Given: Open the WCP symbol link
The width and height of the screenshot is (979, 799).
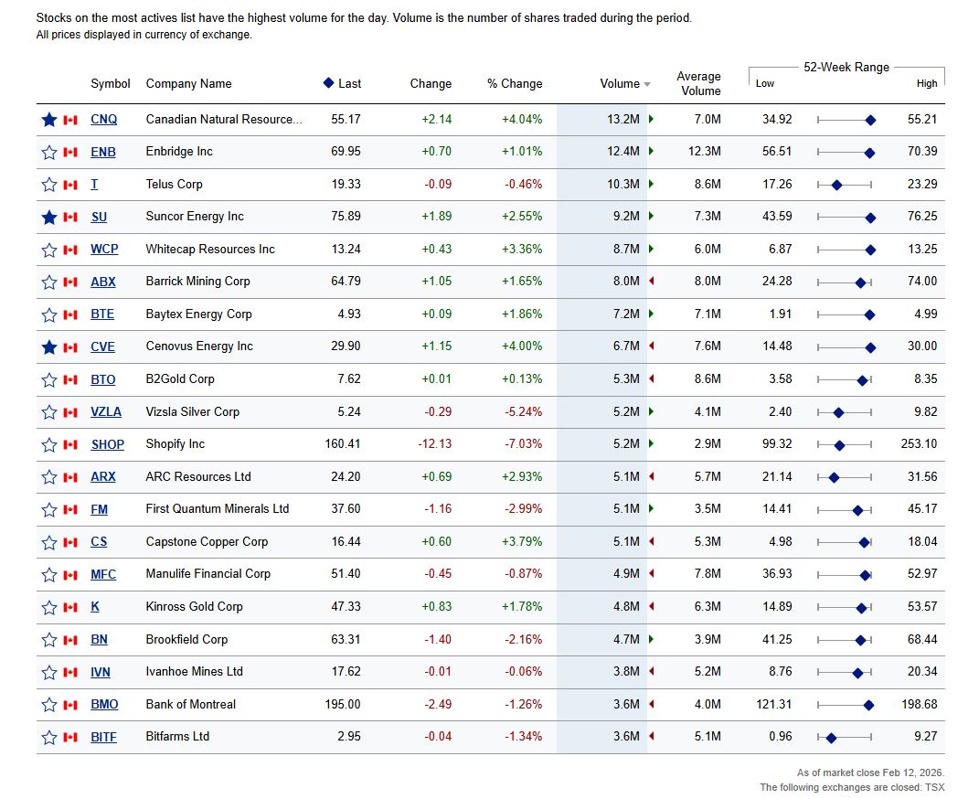Looking at the screenshot, I should click(x=104, y=249).
